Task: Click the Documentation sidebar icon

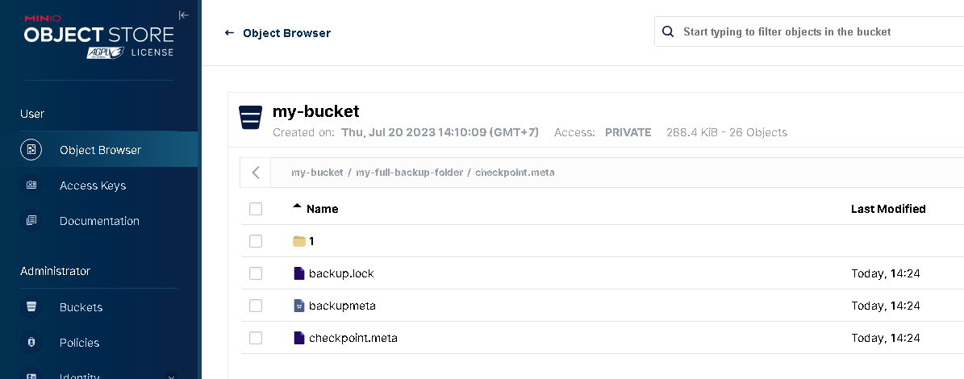Action: (x=31, y=220)
